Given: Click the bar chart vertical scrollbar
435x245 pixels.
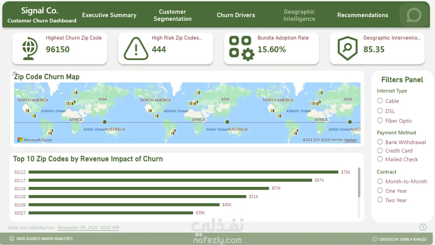Looking at the screenshot, I should coord(359,183).
